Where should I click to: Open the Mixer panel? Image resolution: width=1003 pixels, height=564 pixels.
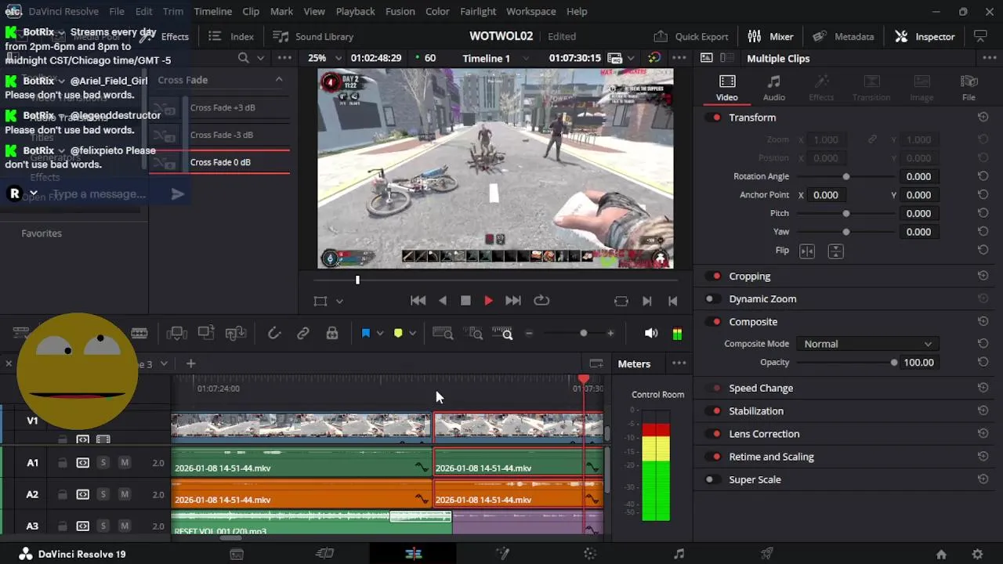770,37
